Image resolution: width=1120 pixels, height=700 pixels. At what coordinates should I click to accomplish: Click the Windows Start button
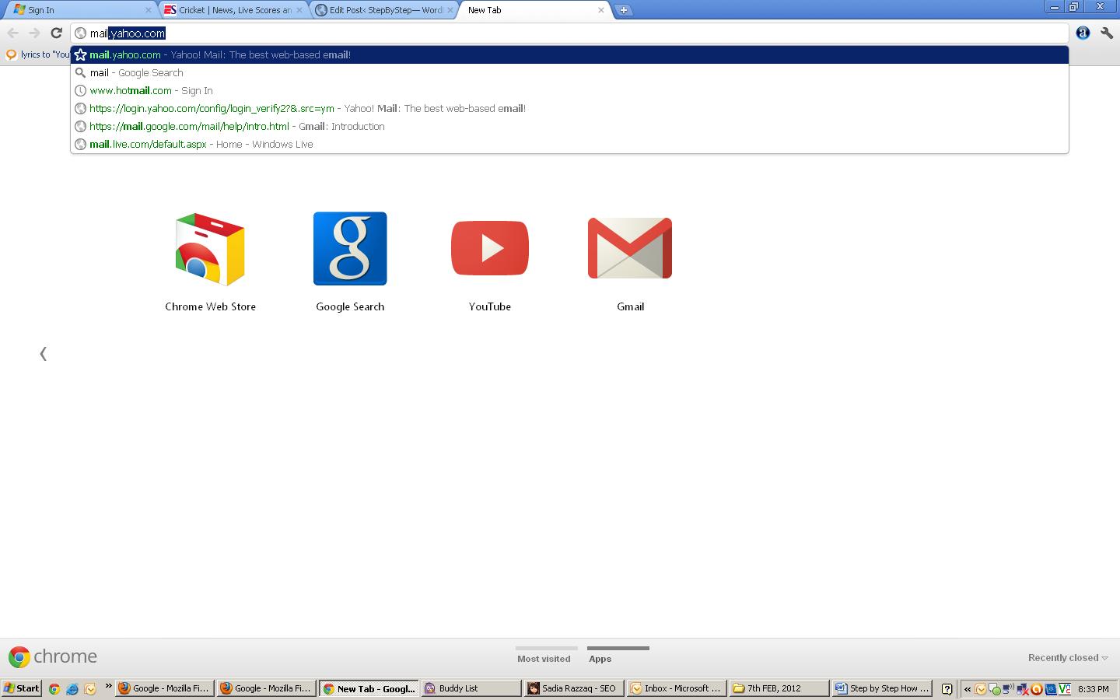[x=22, y=688]
